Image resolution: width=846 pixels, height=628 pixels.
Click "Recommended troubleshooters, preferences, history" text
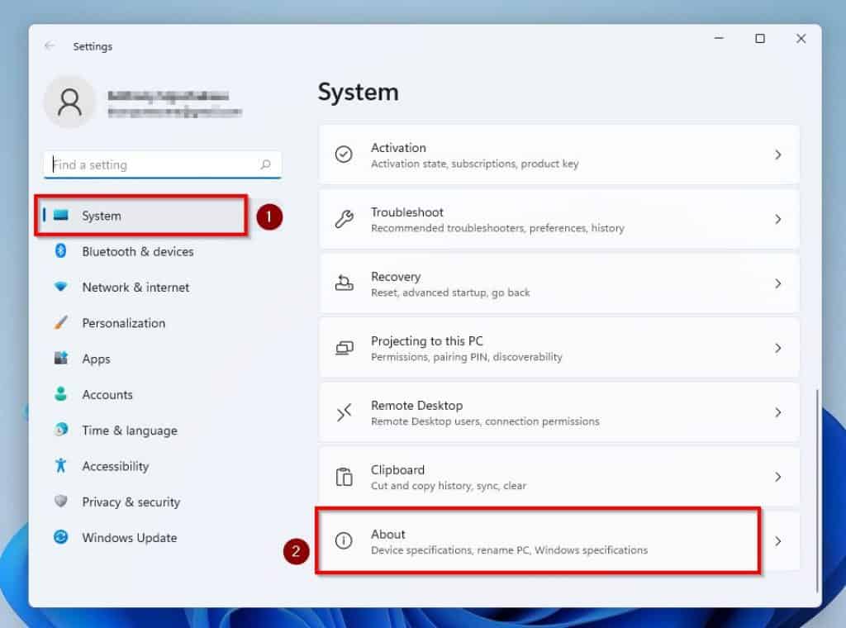click(x=497, y=228)
